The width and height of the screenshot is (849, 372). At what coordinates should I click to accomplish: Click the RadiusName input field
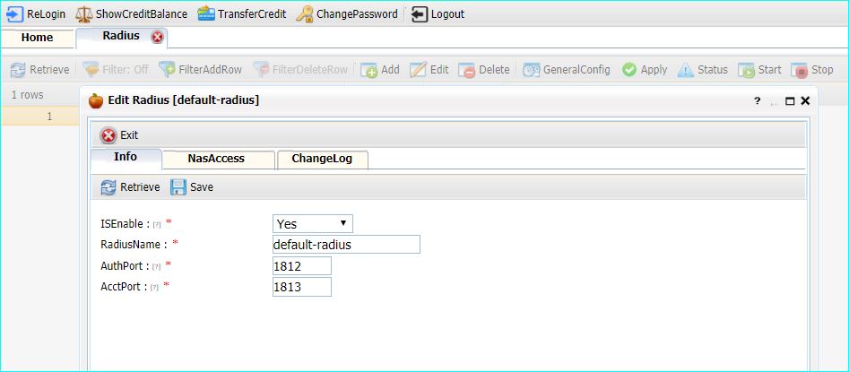[346, 245]
